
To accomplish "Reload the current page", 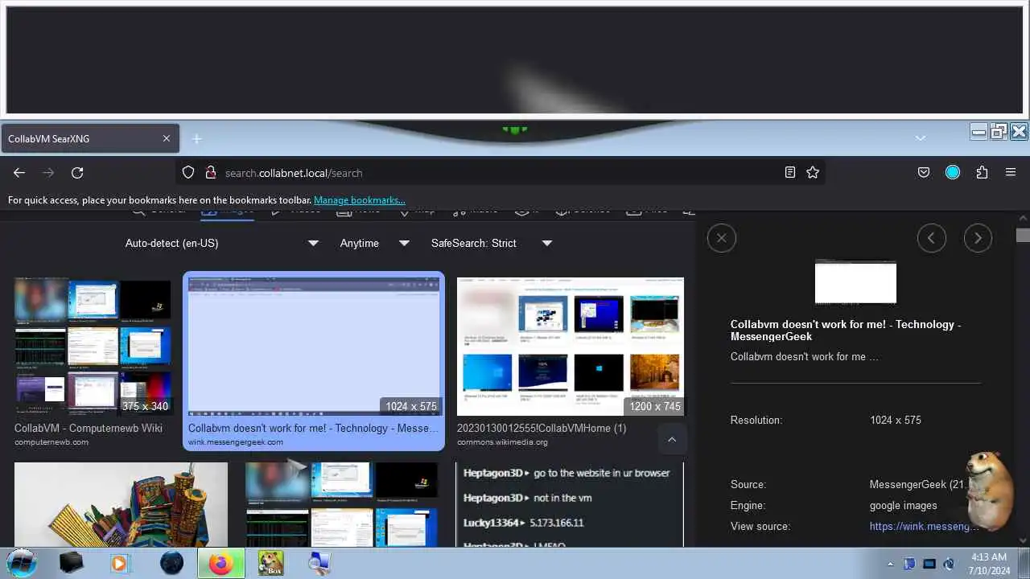I will 77,173.
